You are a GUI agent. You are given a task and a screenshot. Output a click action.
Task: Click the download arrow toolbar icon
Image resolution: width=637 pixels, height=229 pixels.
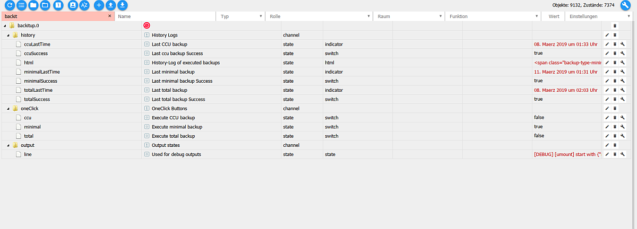click(123, 5)
